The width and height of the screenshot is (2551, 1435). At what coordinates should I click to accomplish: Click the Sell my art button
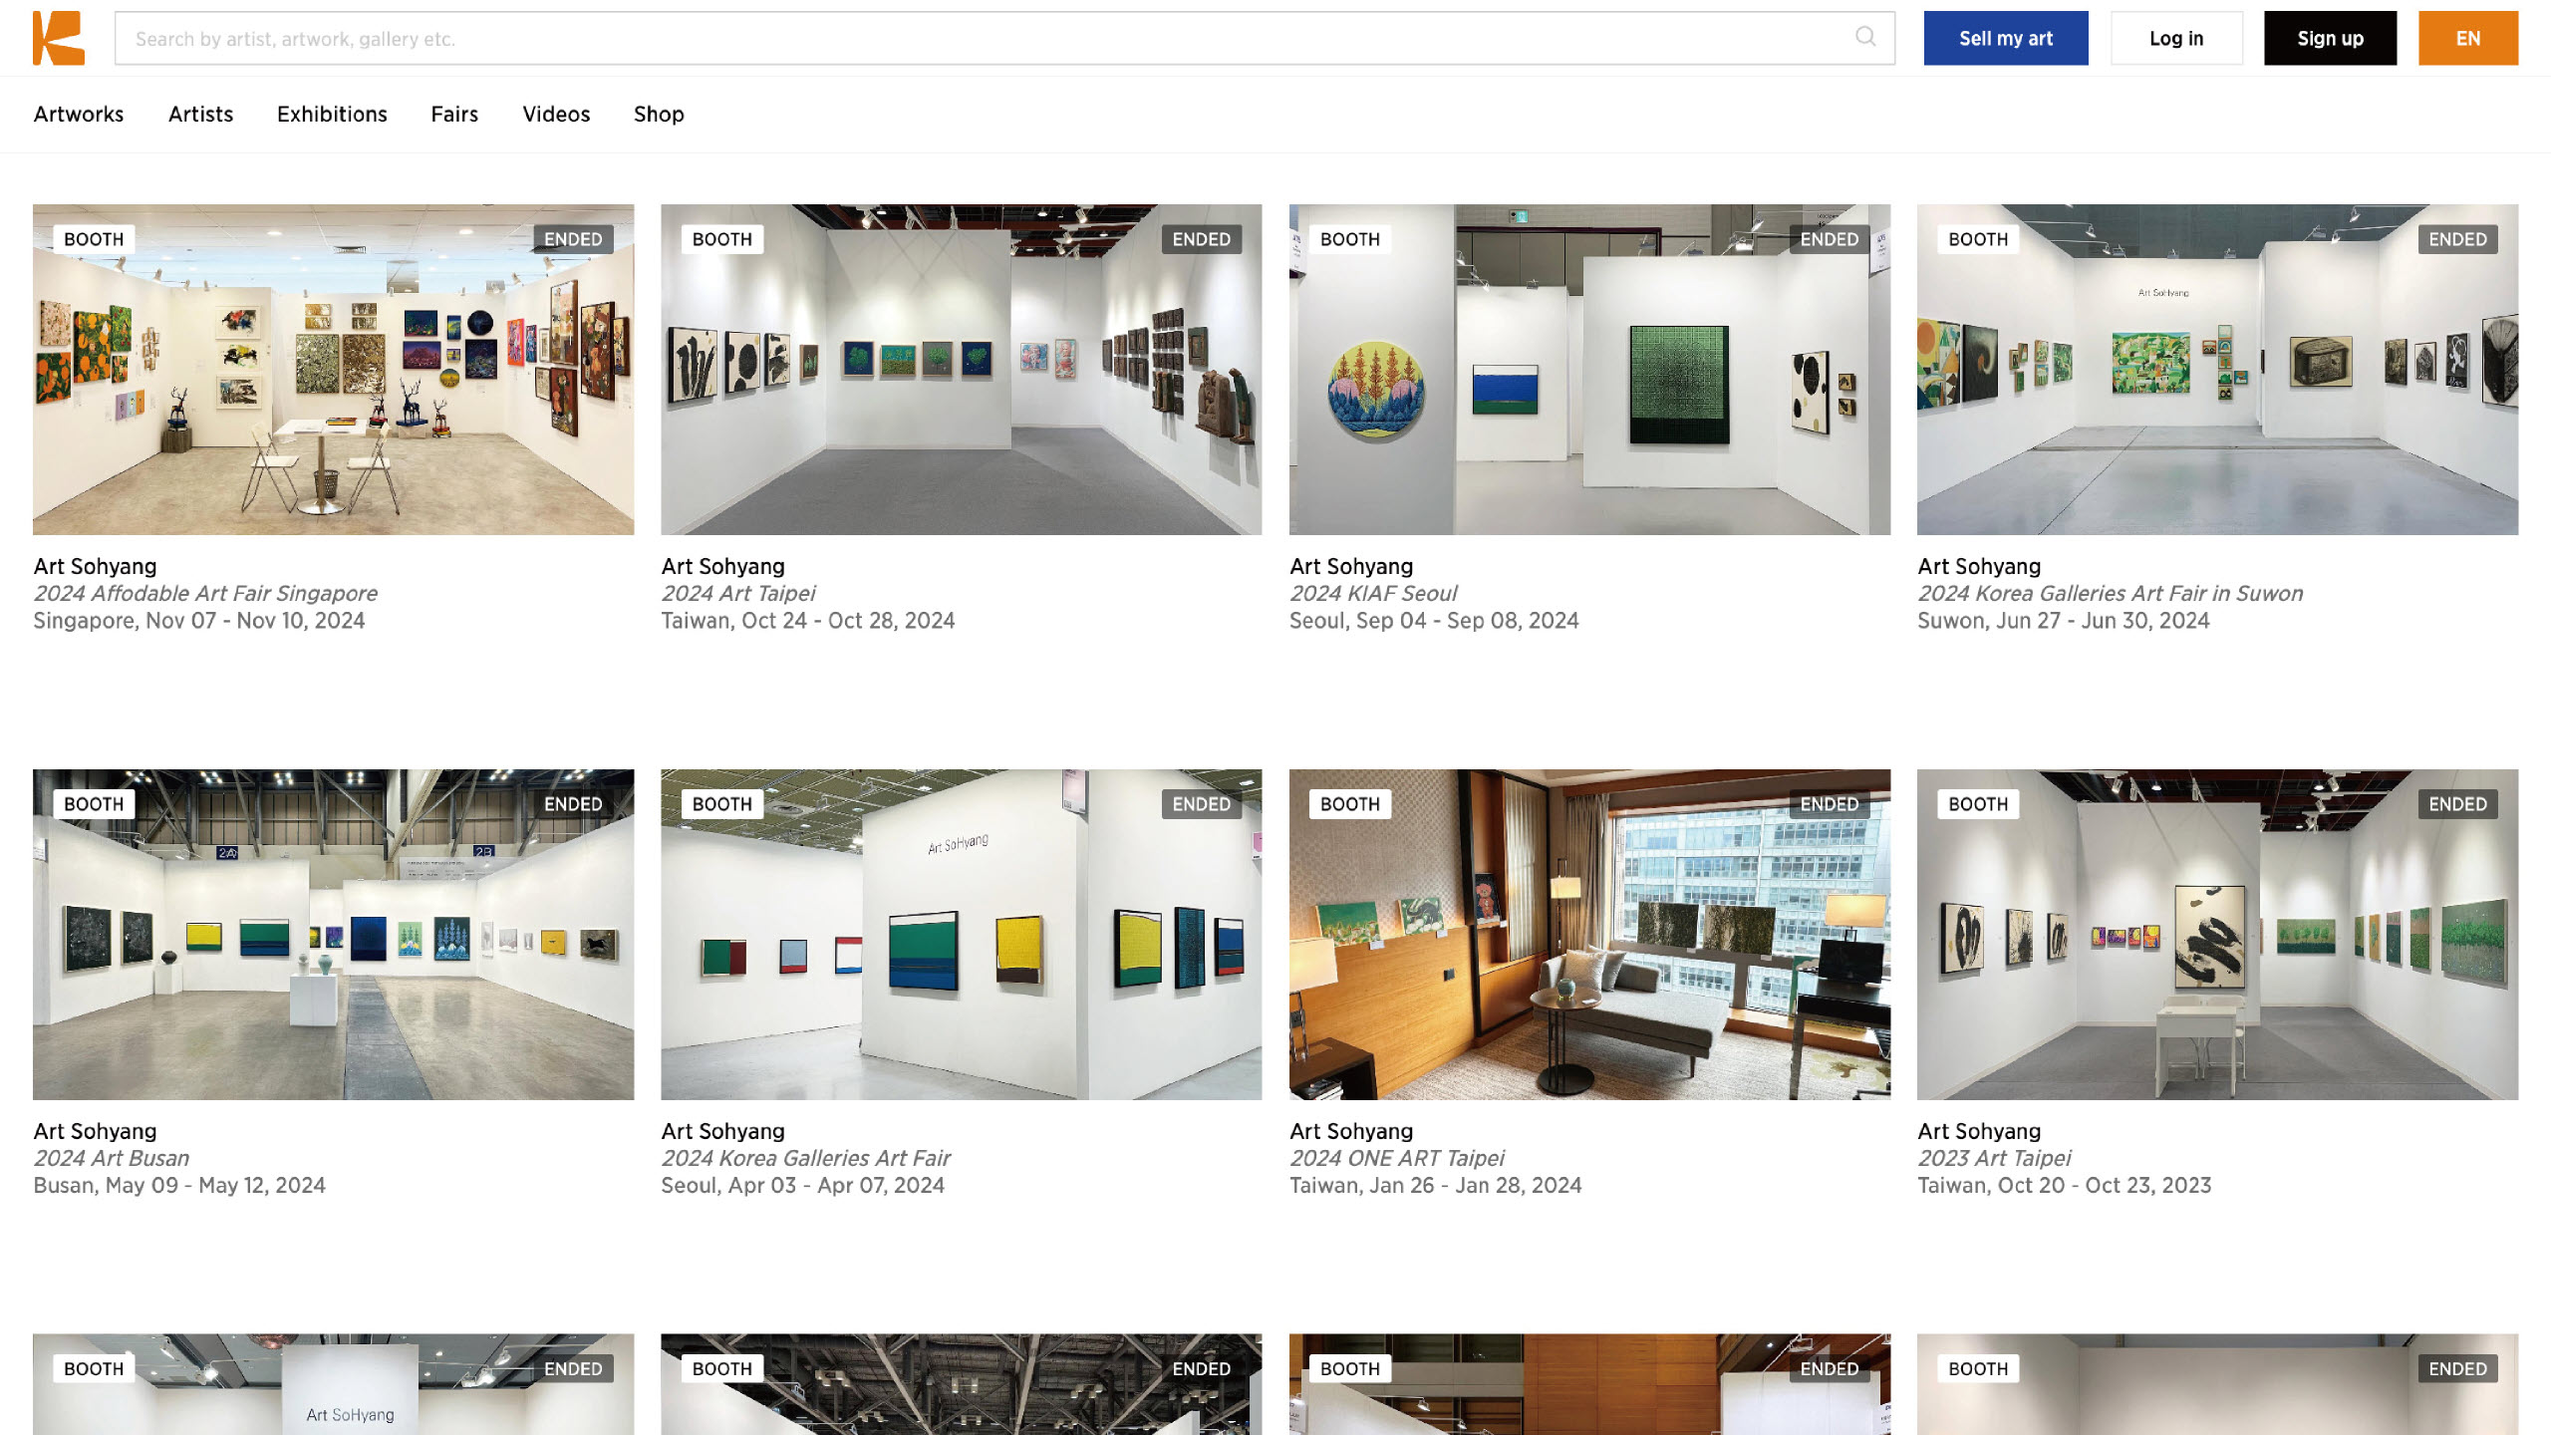[x=2005, y=38]
